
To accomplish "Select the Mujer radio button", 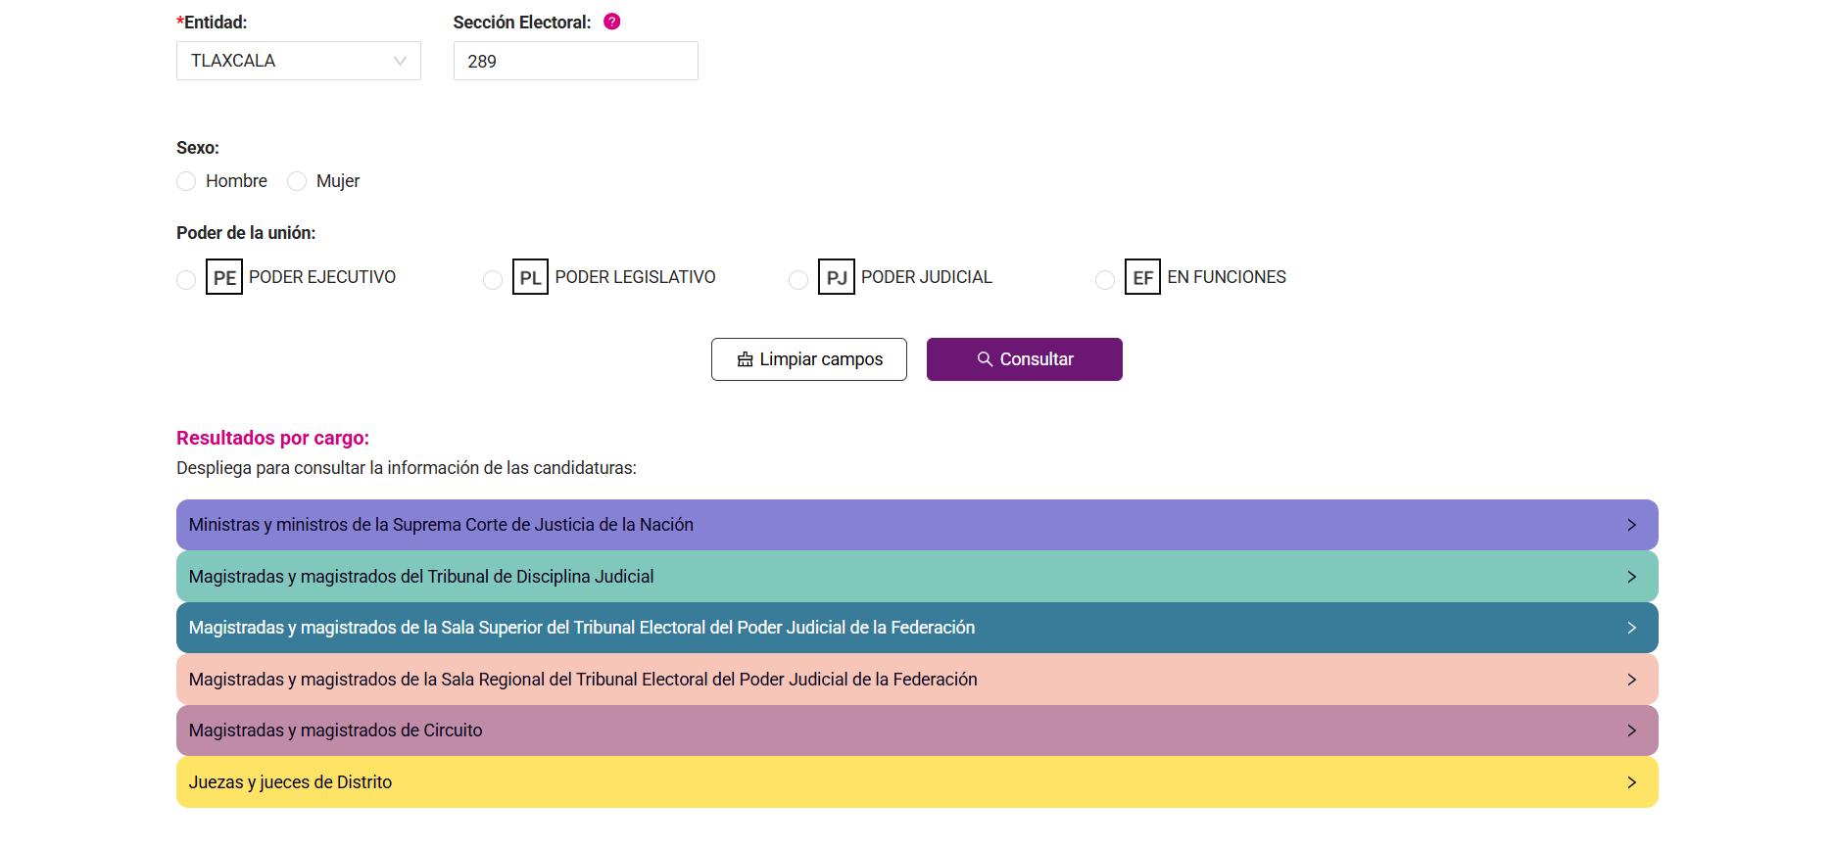I will pyautogui.click(x=297, y=181).
